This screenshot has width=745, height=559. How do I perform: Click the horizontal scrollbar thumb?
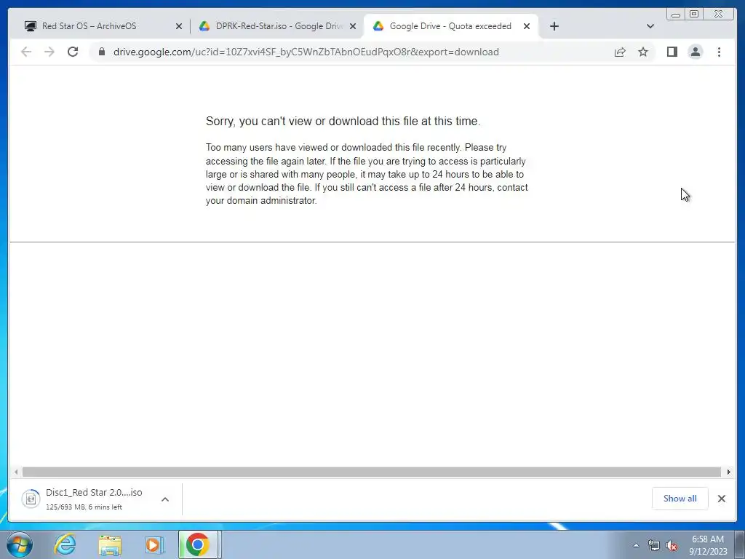coord(372,472)
